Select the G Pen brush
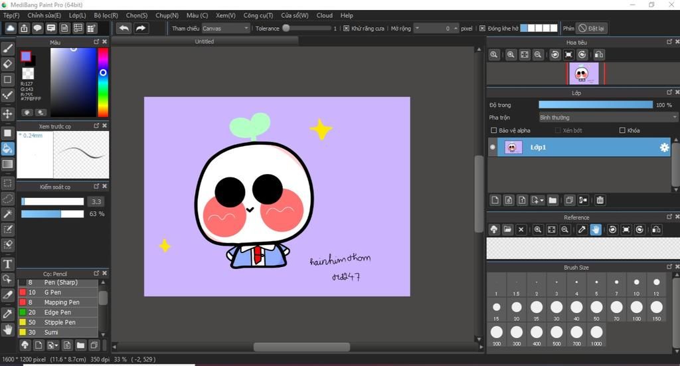The image size is (680, 366). coord(52,292)
